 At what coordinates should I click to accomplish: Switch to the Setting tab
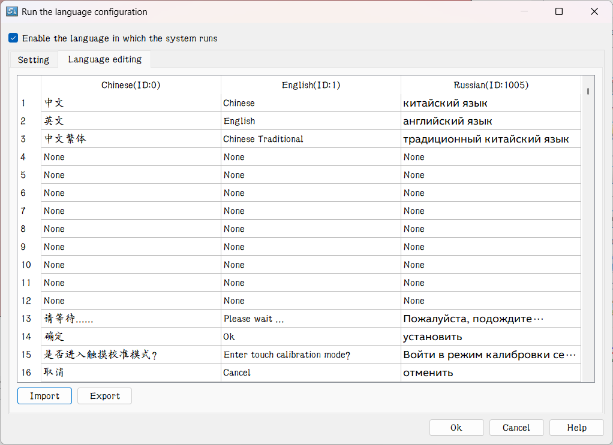[x=34, y=60]
